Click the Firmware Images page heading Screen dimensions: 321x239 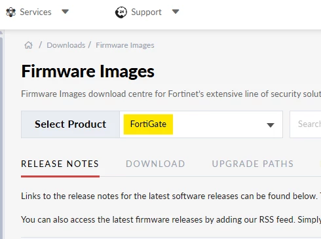(x=88, y=71)
